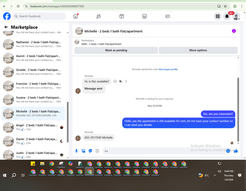Image resolution: width=246 pixels, height=191 pixels.
Task: Click the 'Yes, are you interested?' message bubble
Action: 218,114
